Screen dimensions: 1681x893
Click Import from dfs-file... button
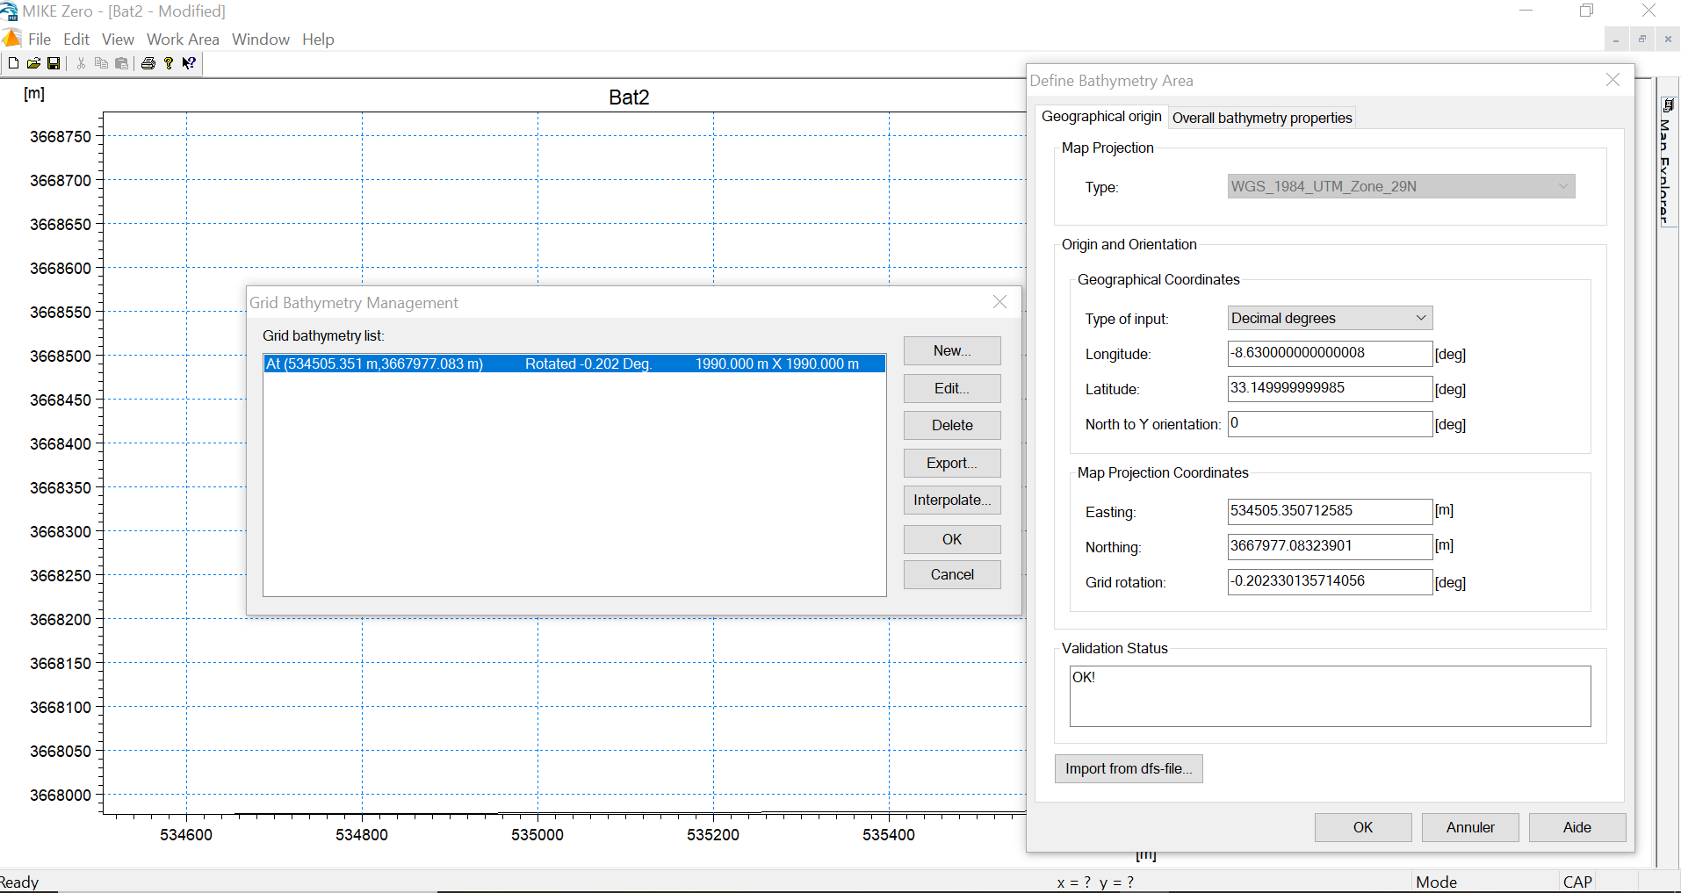pos(1129,768)
